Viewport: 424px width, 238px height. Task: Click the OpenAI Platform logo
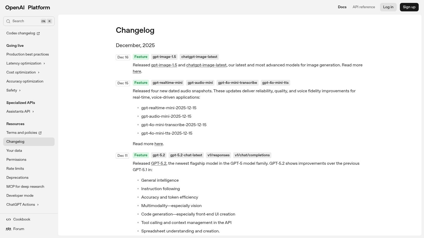pos(27,7)
